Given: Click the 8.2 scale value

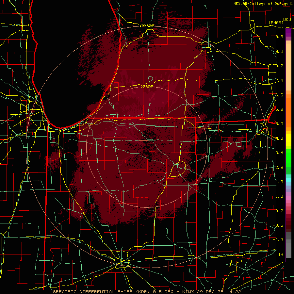Looking at the screenshot, I should click(x=279, y=66).
